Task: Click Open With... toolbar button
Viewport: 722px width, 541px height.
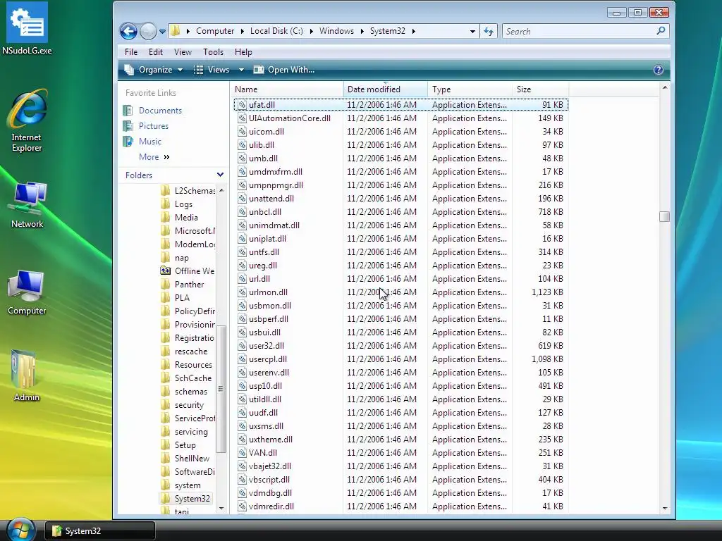Action: pos(284,70)
